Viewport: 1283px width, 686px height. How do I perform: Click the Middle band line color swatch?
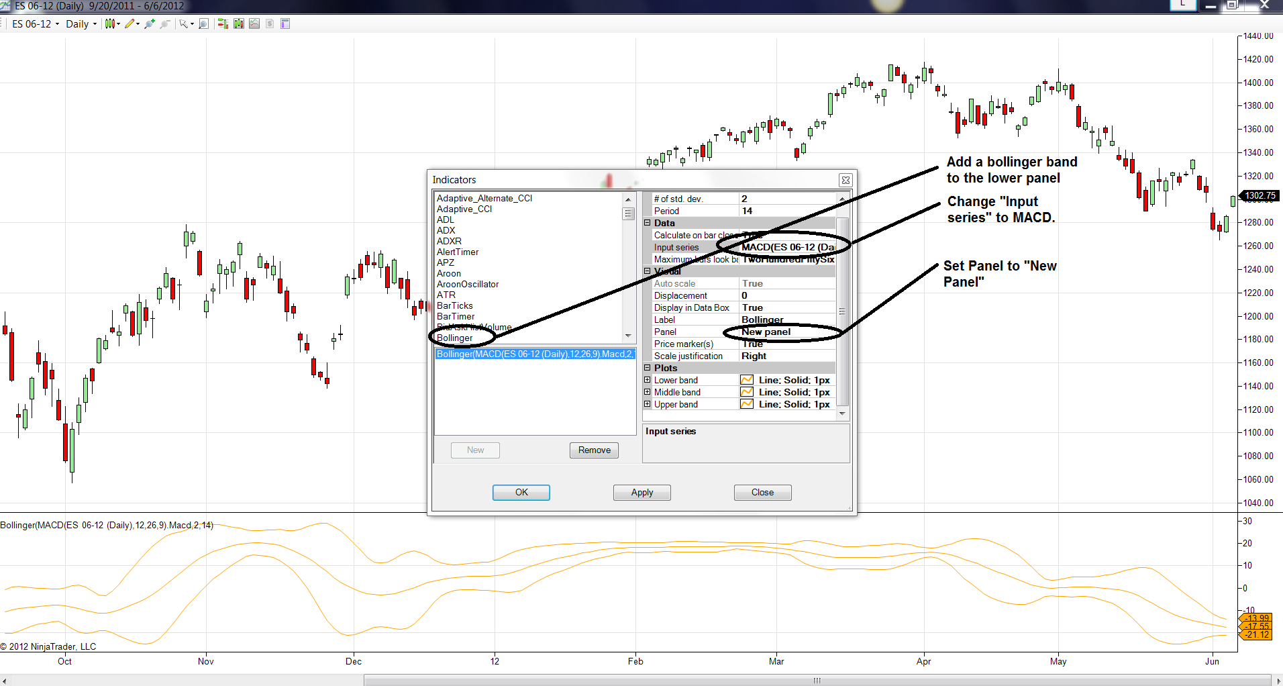click(747, 392)
